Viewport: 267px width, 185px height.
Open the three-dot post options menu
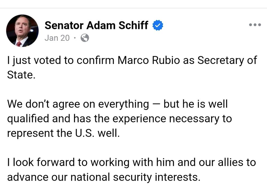click(255, 25)
